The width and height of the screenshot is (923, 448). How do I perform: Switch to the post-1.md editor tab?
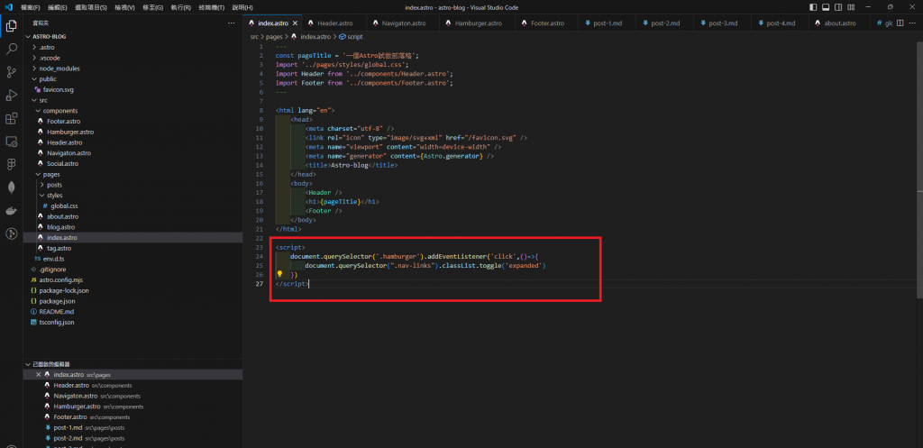pyautogui.click(x=606, y=23)
